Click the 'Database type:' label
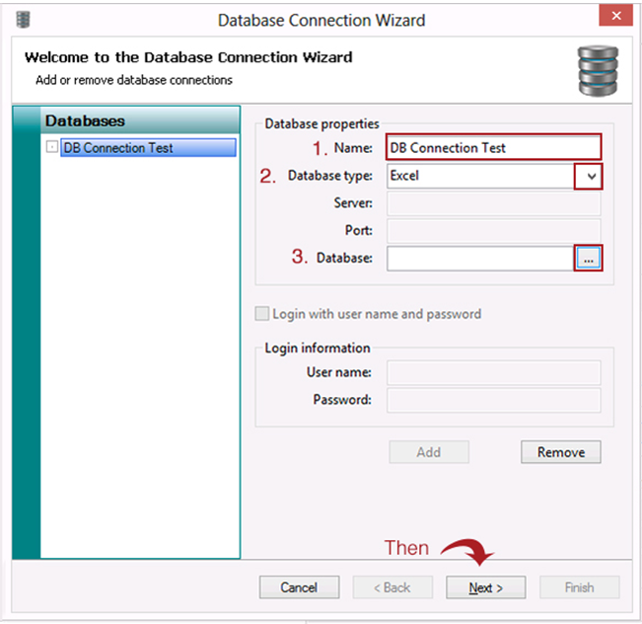 [x=330, y=176]
